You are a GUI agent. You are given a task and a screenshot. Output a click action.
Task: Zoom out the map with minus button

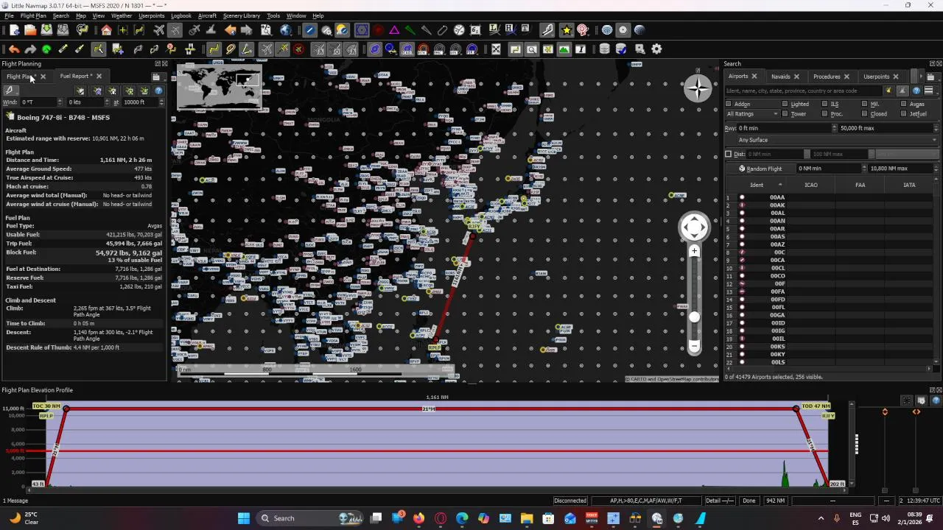[x=694, y=347]
